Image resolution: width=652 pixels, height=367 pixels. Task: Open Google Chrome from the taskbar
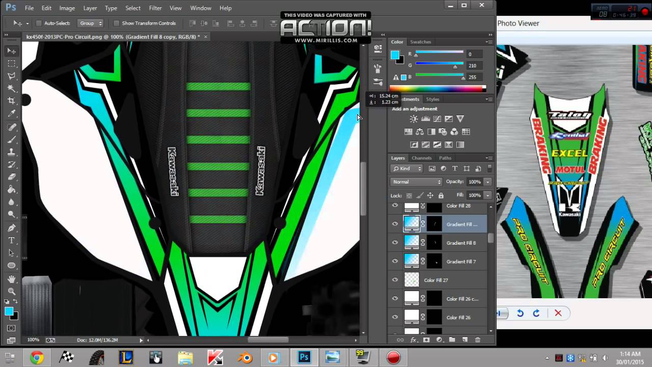[36, 358]
